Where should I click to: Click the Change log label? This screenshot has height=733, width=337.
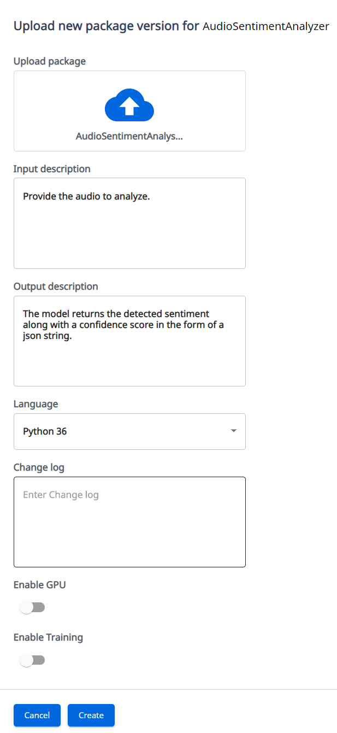click(x=39, y=467)
